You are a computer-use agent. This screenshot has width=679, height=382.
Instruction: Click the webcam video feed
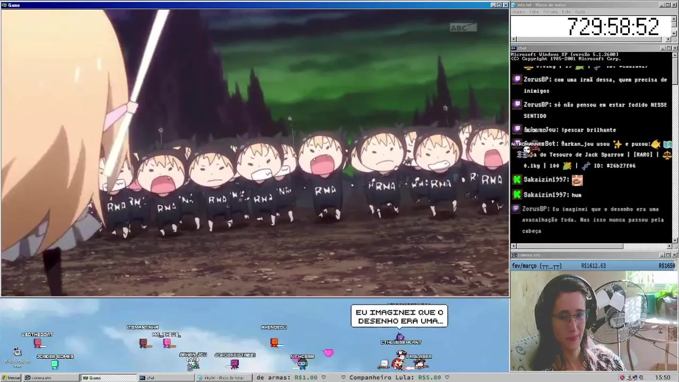594,322
